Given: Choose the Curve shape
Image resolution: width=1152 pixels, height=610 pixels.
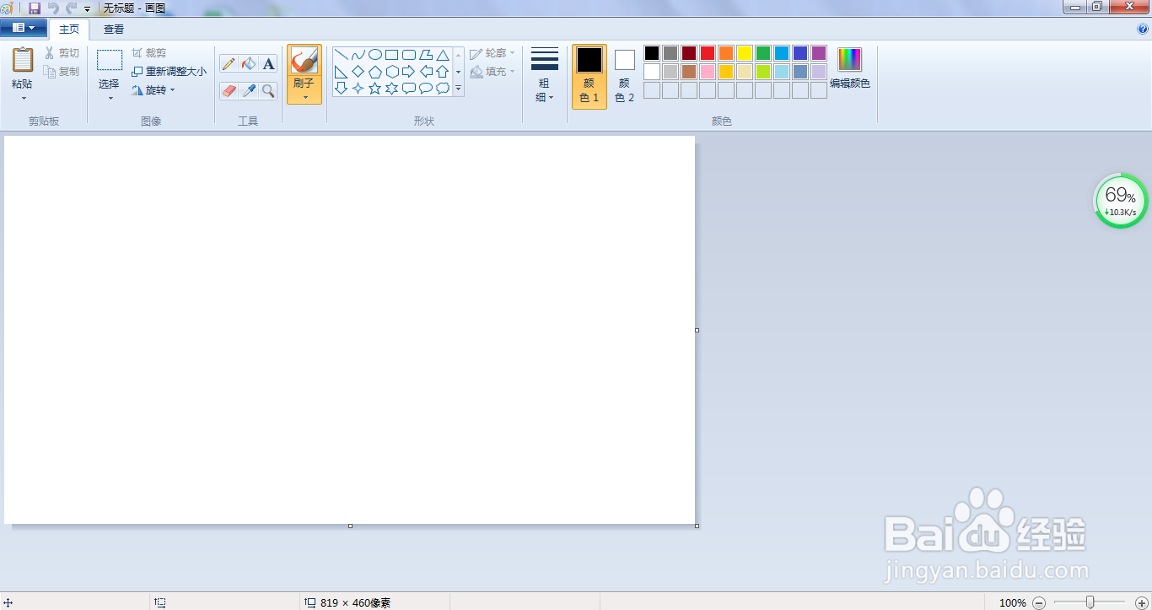Looking at the screenshot, I should 358,55.
